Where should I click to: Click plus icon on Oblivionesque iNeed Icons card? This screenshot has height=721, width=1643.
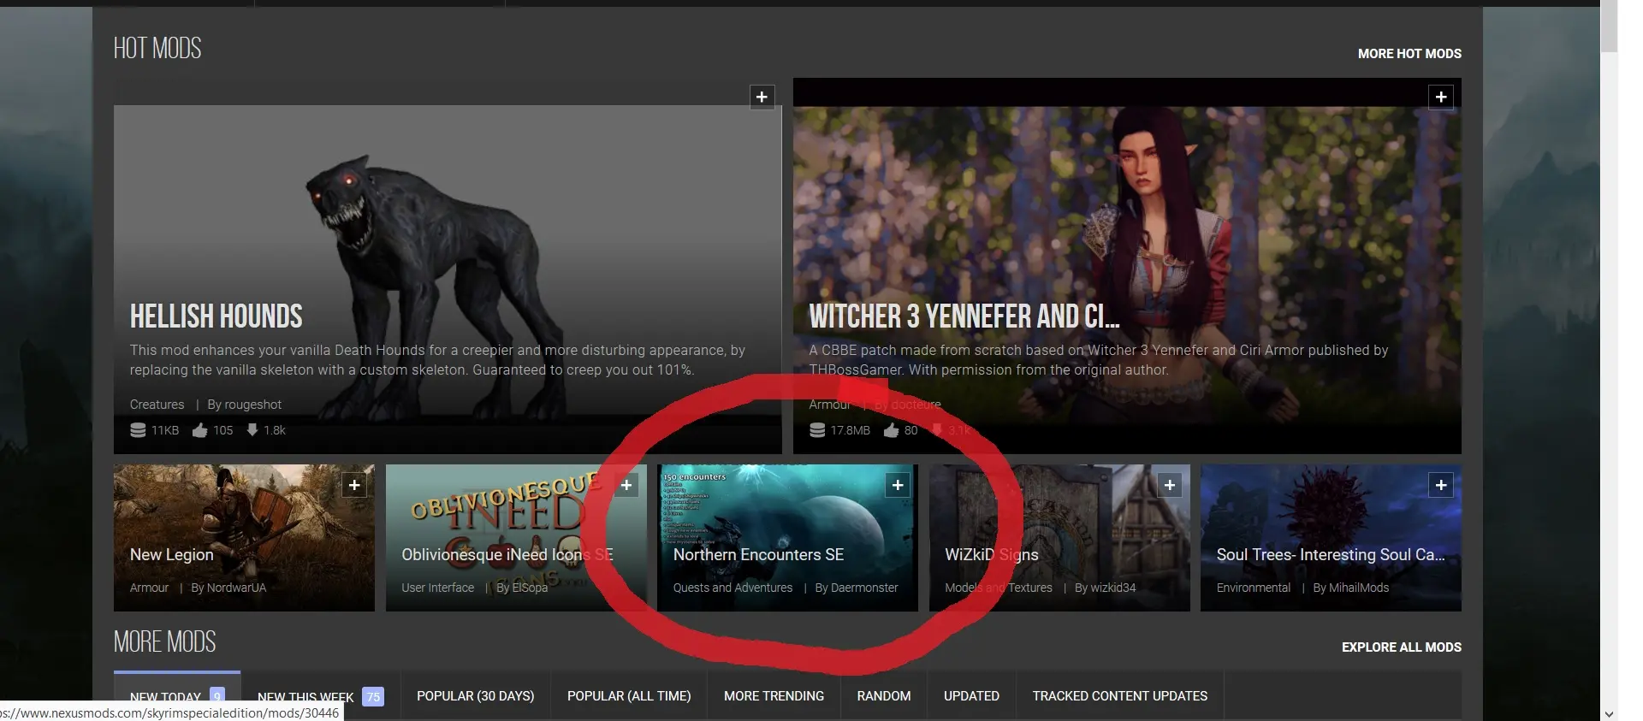click(x=626, y=485)
